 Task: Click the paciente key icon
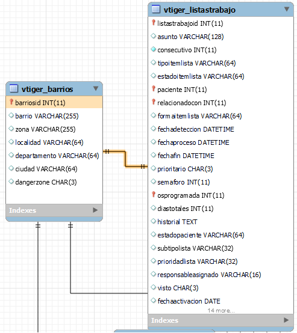153,89
